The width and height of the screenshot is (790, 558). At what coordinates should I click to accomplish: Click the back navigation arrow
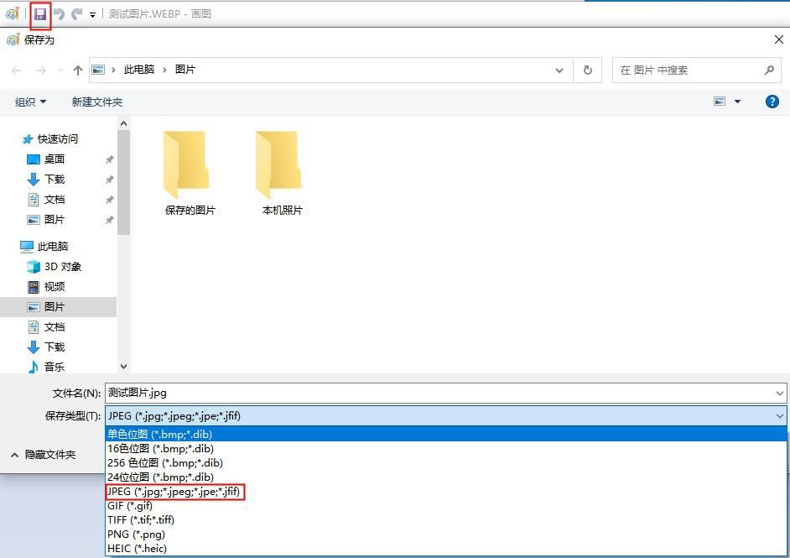(x=15, y=70)
